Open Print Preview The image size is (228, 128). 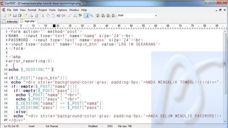coord(36,16)
